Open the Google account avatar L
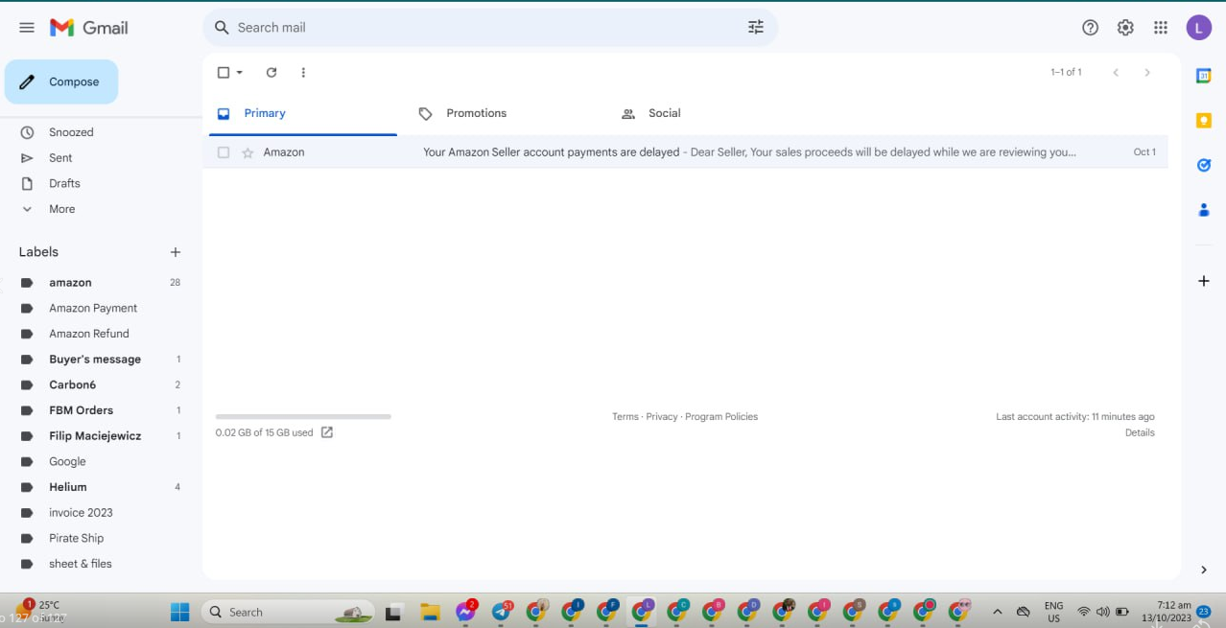Viewport: 1226px width, 628px height. click(x=1198, y=28)
